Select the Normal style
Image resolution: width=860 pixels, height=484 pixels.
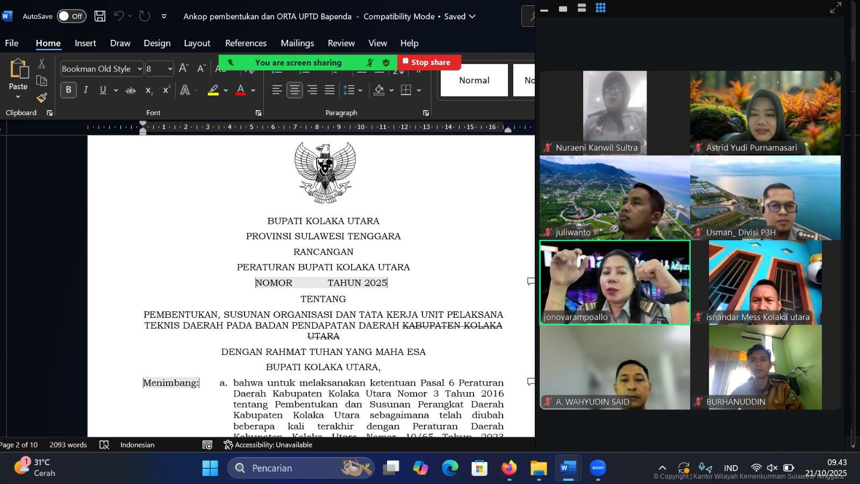click(x=474, y=80)
